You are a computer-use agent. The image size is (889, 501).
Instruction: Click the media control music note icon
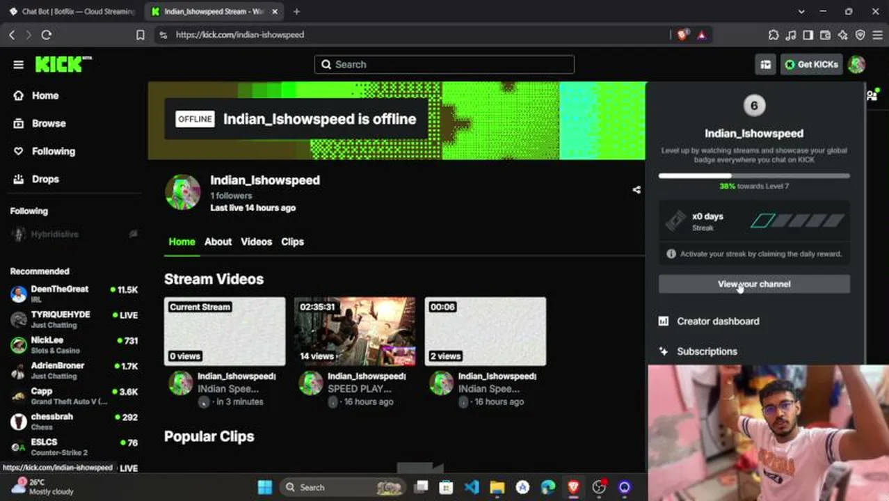[x=791, y=34]
